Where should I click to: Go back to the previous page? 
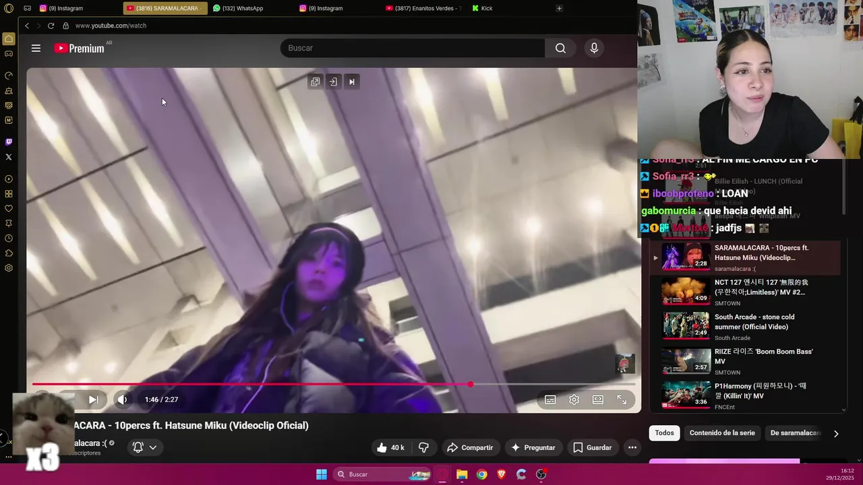(27, 26)
